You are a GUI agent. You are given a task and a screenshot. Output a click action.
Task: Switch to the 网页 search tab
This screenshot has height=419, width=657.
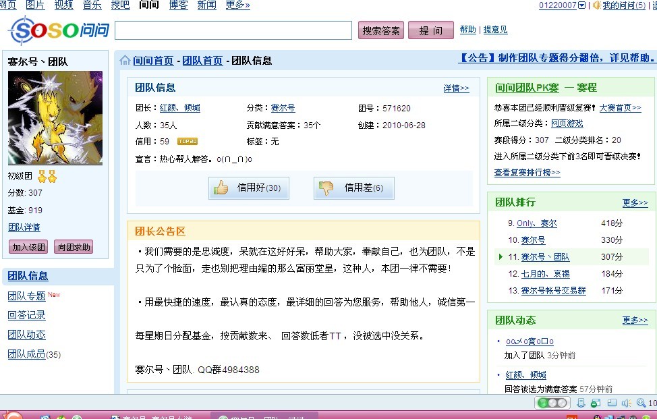7,5
